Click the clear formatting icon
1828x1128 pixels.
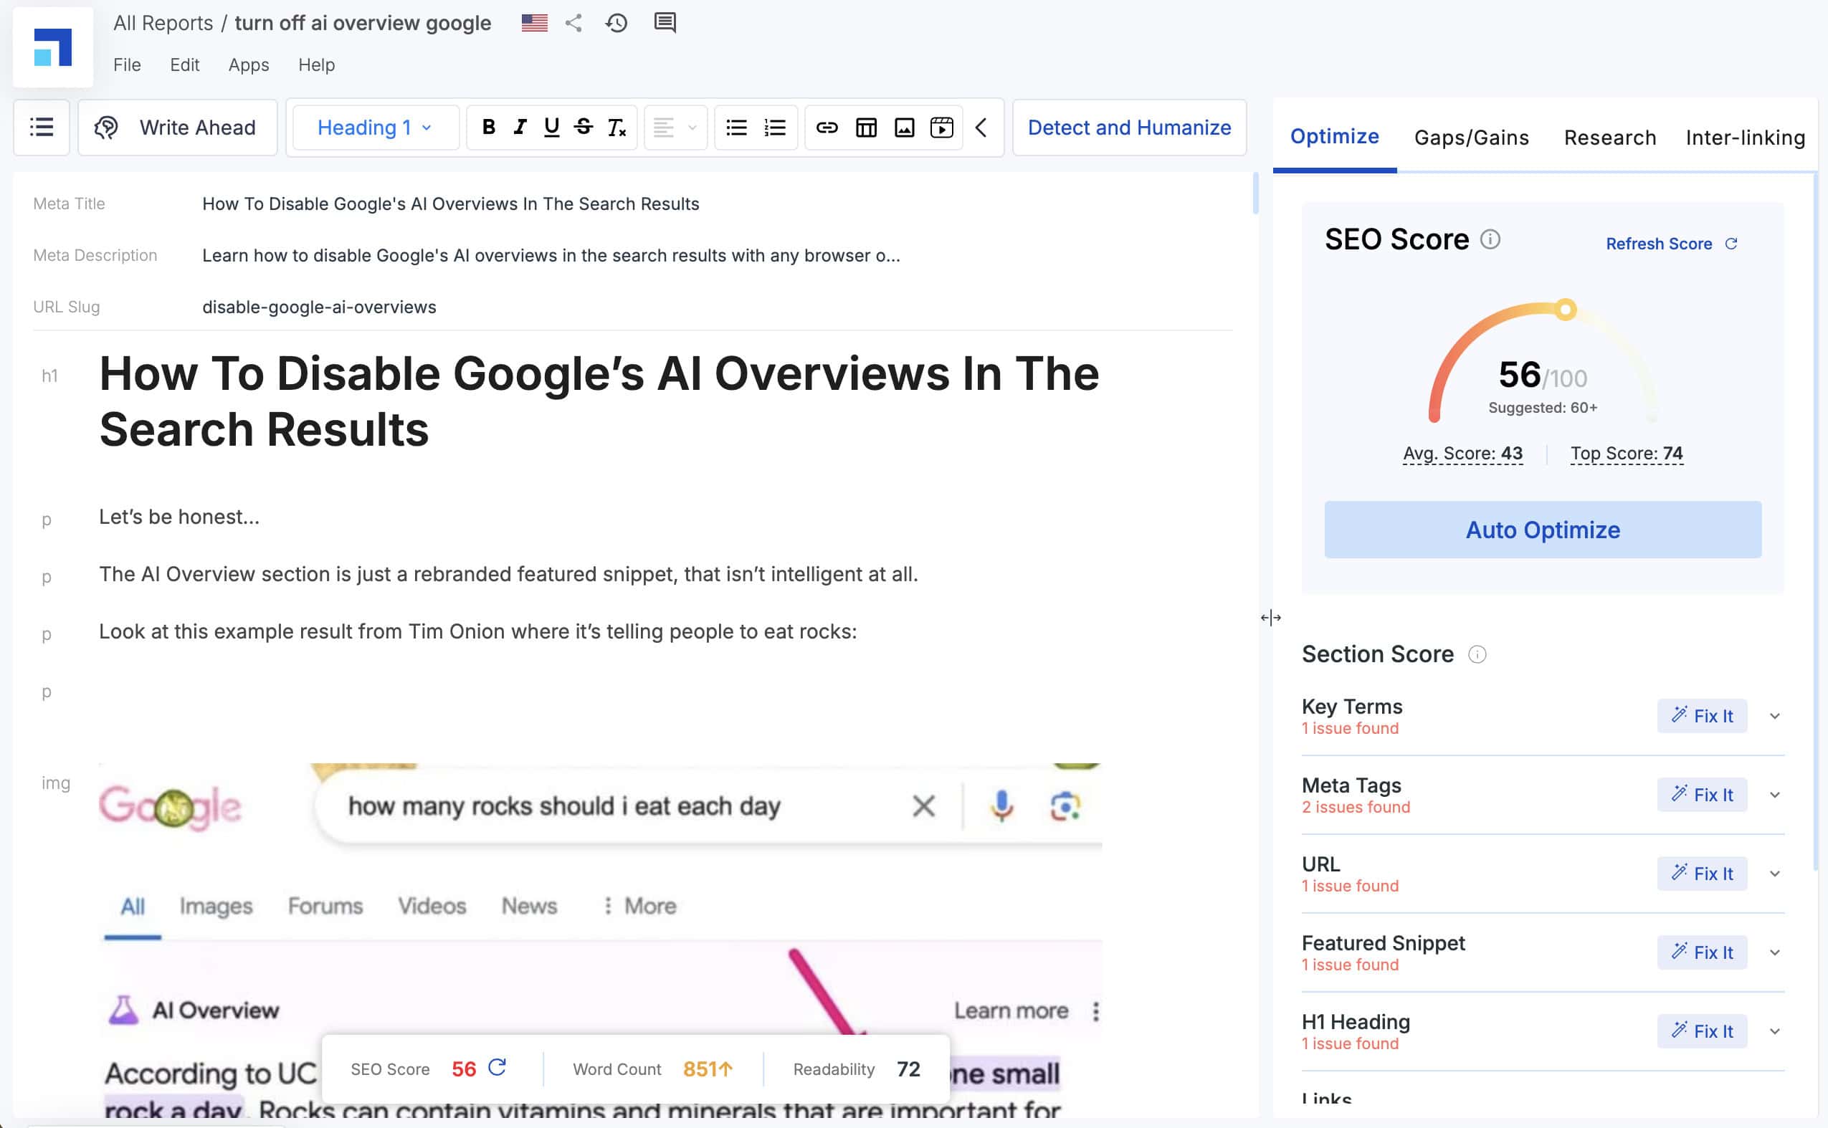pyautogui.click(x=617, y=128)
